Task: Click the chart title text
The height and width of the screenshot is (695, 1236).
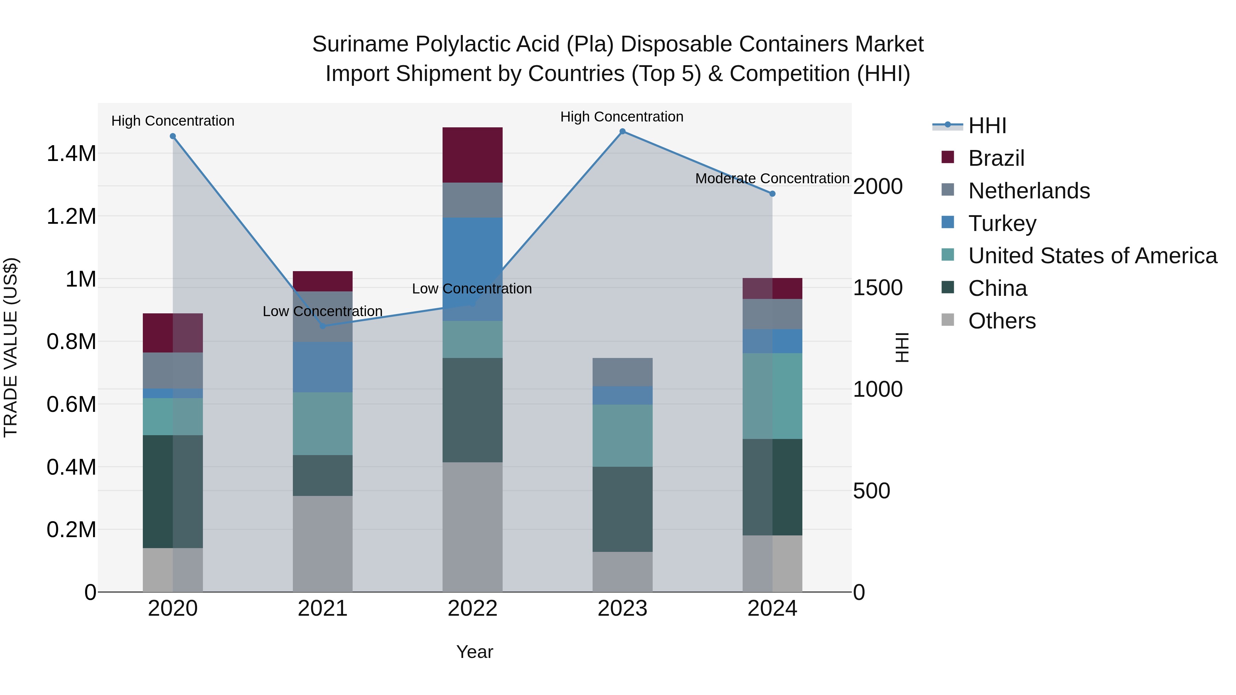Action: (x=618, y=58)
